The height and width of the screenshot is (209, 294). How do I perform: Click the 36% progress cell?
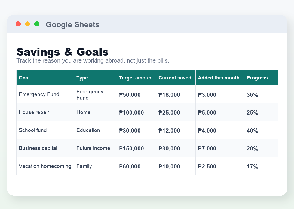tap(261, 94)
